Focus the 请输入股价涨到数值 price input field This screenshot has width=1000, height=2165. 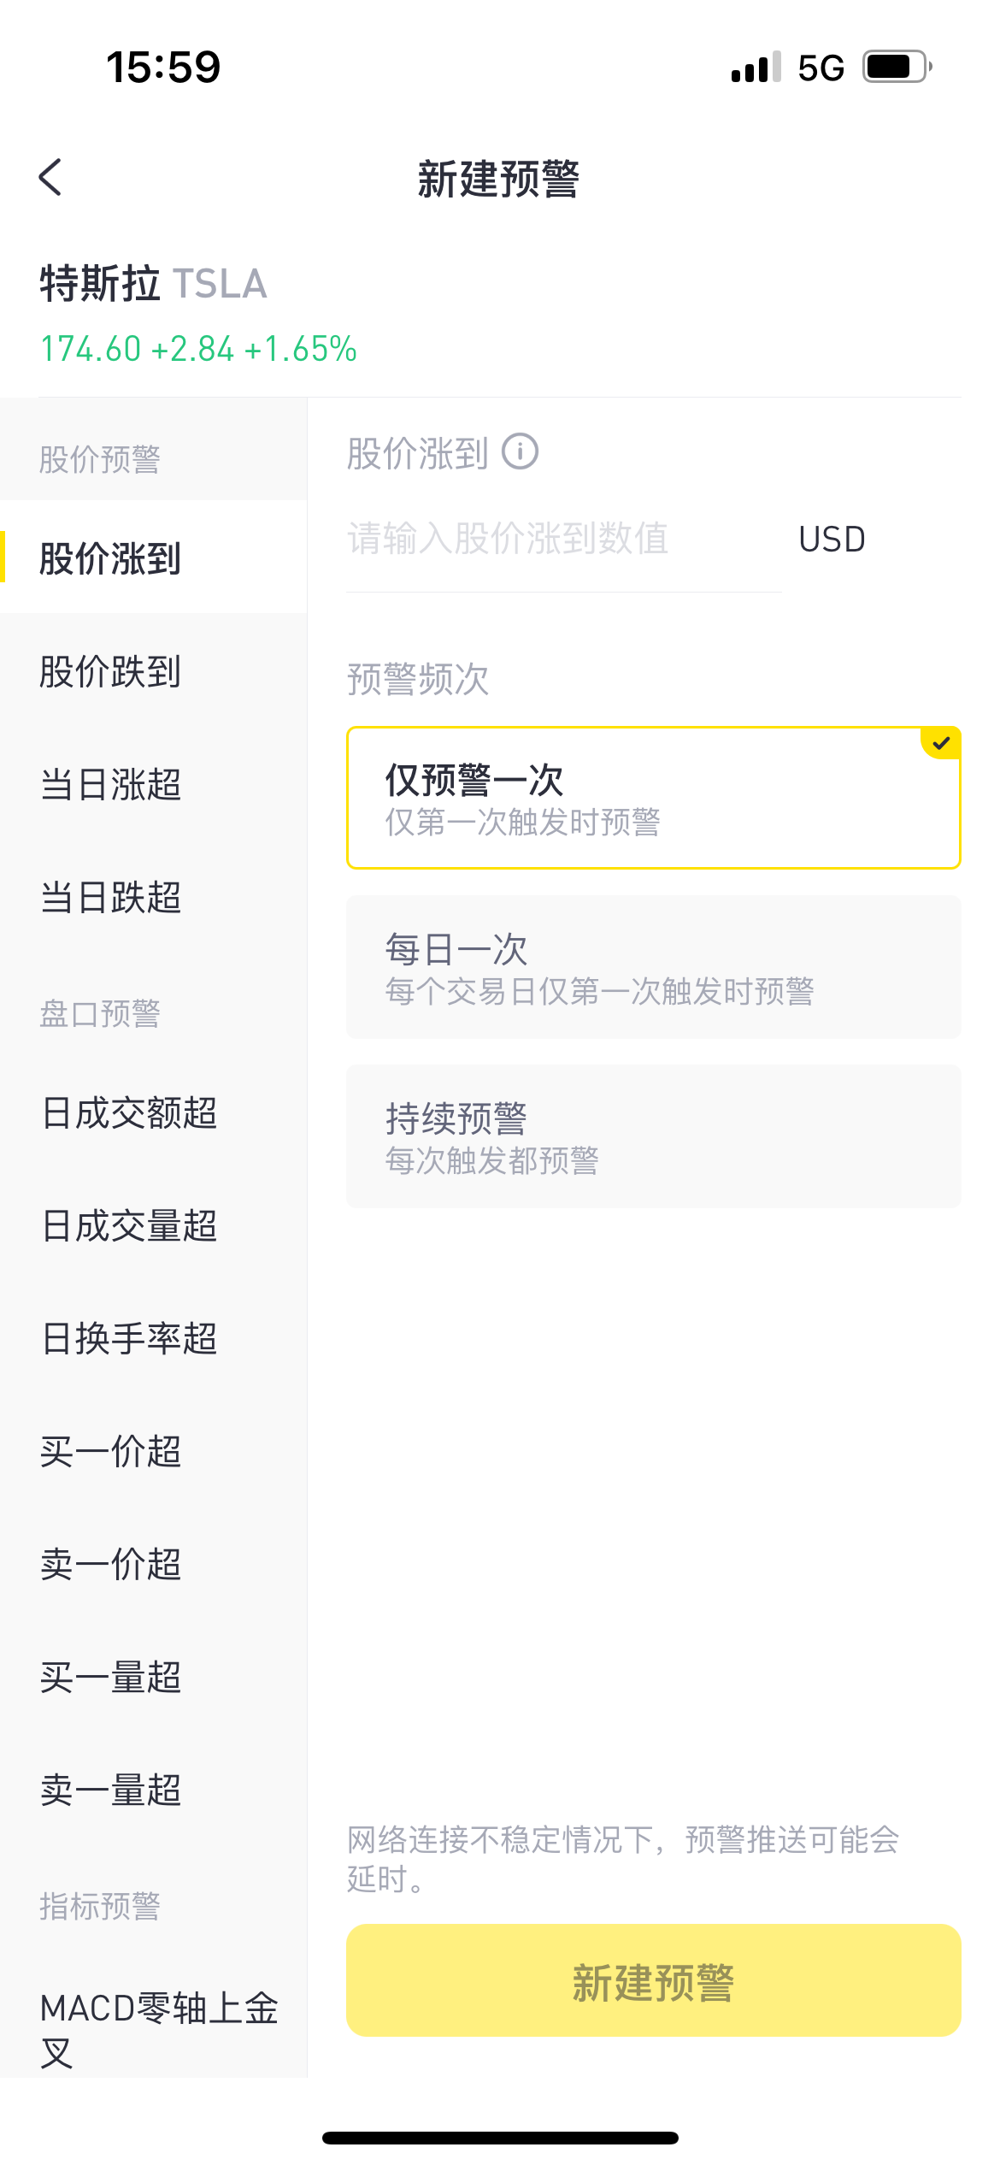(564, 540)
